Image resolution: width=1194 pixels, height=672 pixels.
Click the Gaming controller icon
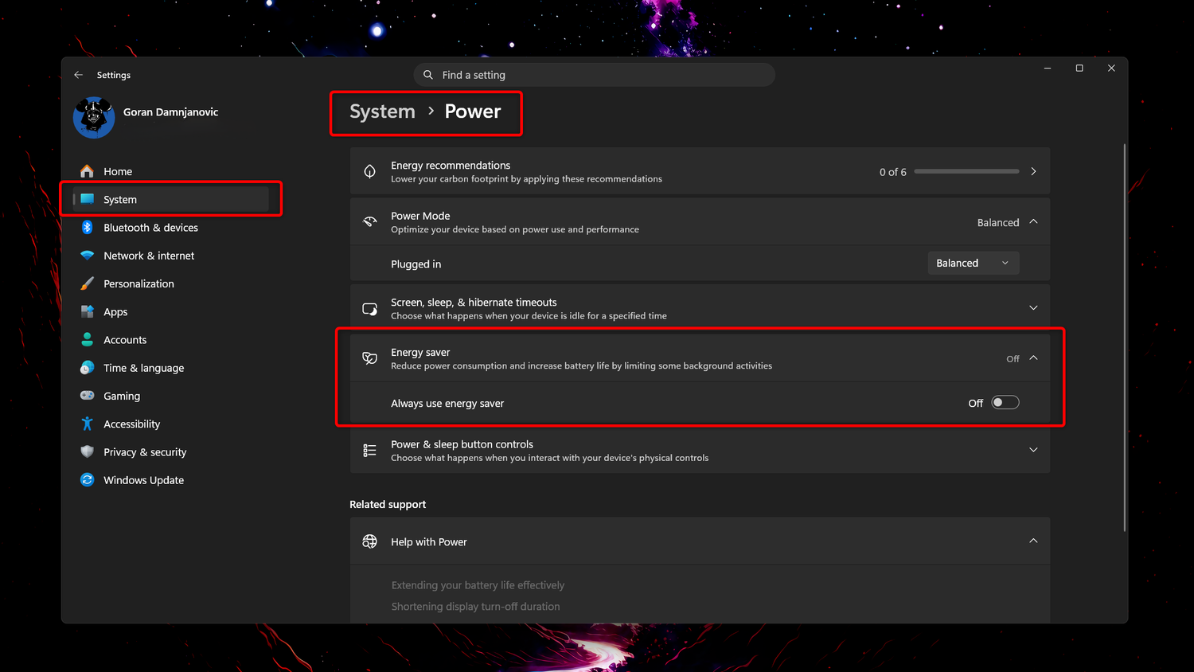point(88,396)
